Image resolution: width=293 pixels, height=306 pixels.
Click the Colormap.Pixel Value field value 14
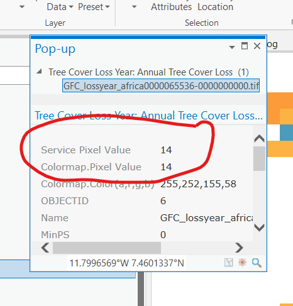[x=166, y=167]
